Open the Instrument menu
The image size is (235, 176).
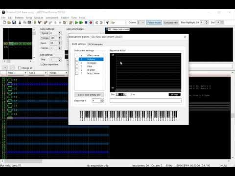tap(52, 18)
